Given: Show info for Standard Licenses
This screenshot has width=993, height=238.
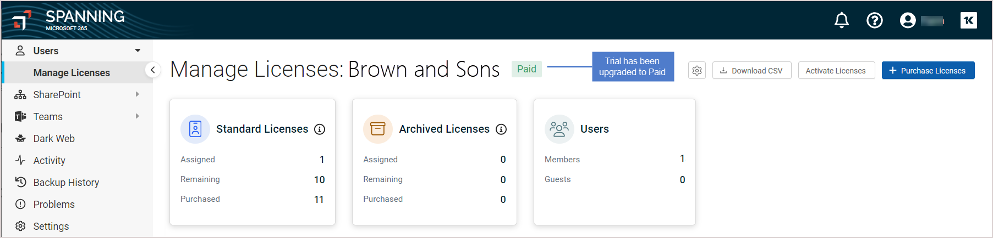Looking at the screenshot, I should 320,129.
